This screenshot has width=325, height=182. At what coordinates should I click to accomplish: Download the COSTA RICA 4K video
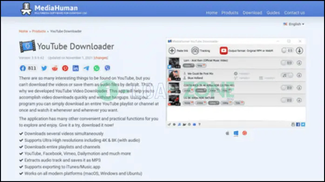(299, 88)
